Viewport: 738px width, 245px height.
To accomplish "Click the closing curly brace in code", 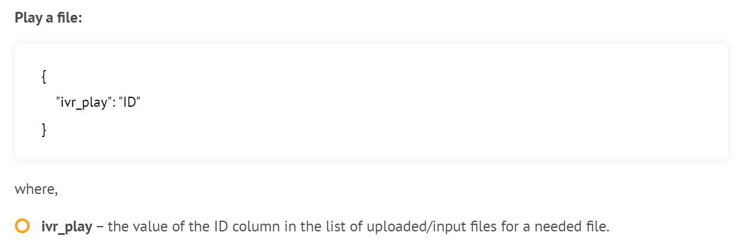I will [x=44, y=129].
